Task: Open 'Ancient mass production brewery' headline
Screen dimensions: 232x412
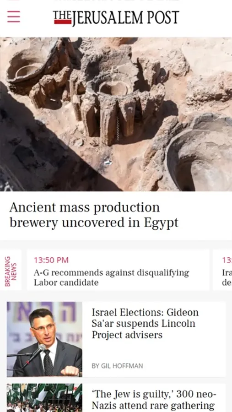Action: (x=94, y=215)
